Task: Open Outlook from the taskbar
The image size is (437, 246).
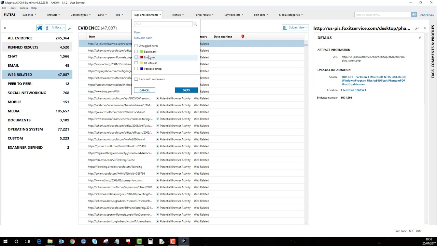Action: point(61,241)
